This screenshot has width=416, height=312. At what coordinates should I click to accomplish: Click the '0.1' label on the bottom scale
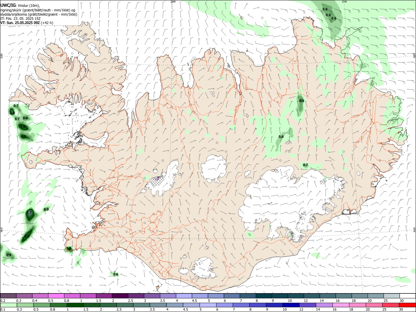3,310
